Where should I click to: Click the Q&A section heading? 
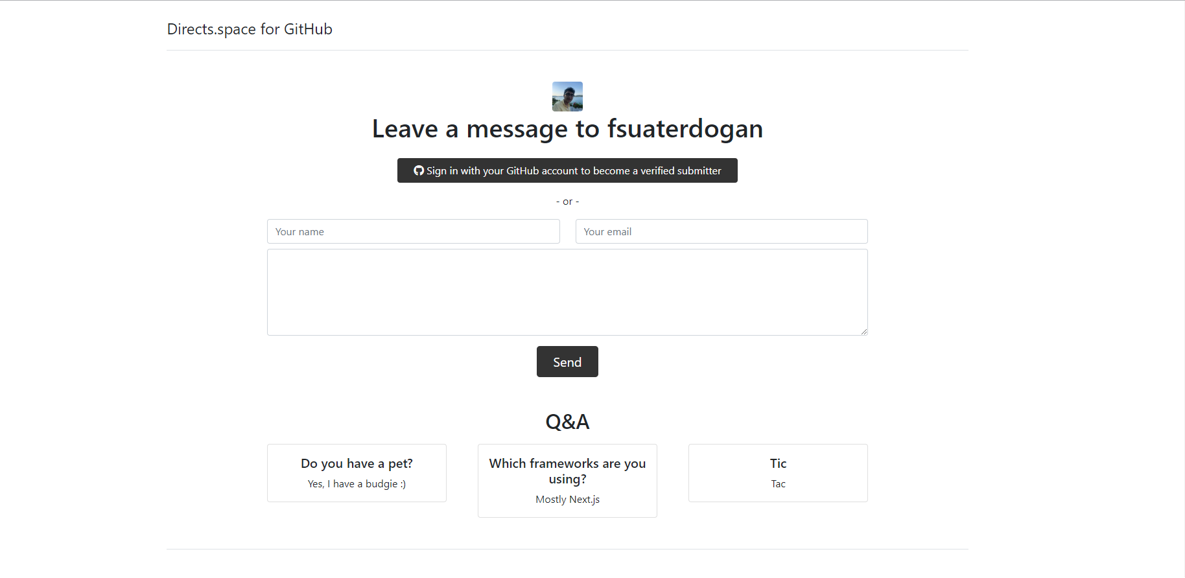click(x=567, y=422)
